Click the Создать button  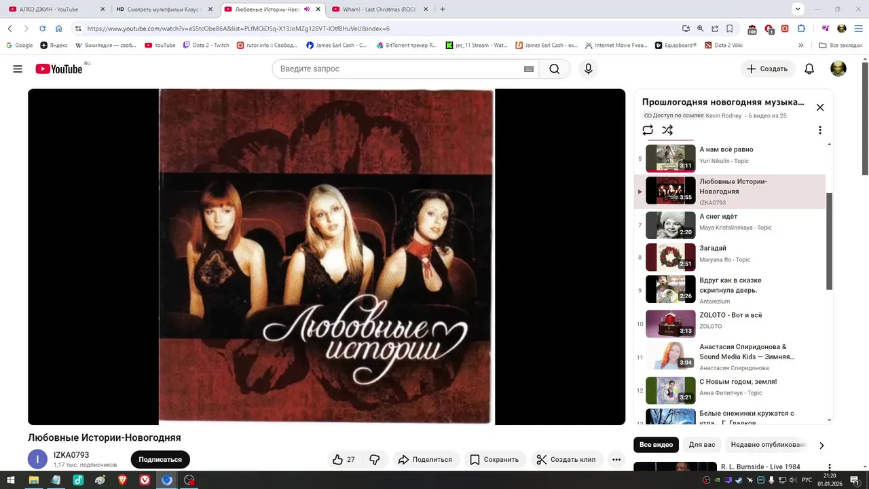pyautogui.click(x=767, y=69)
